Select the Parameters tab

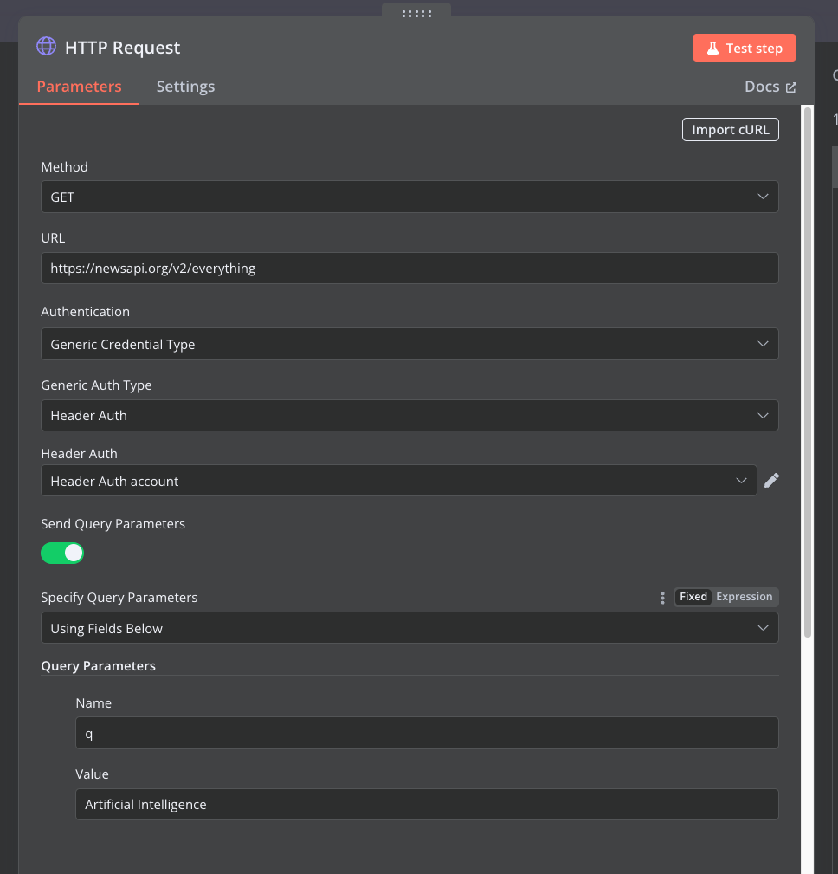point(79,87)
